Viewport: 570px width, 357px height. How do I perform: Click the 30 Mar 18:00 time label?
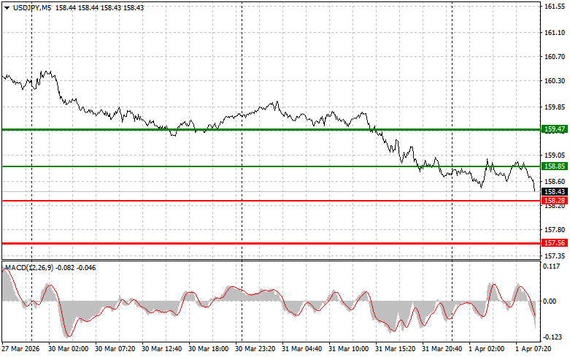coord(208,350)
